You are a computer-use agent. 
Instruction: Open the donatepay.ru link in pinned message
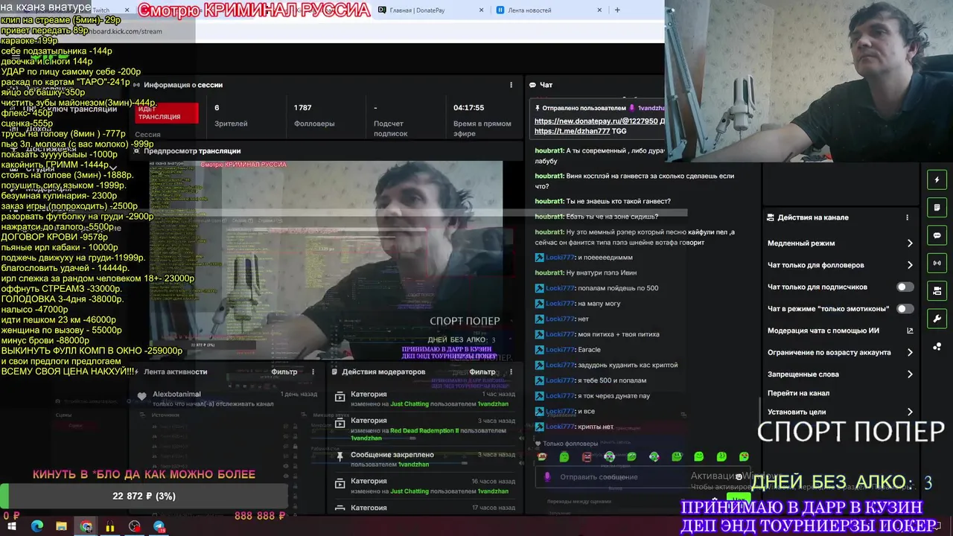pyautogui.click(x=596, y=121)
